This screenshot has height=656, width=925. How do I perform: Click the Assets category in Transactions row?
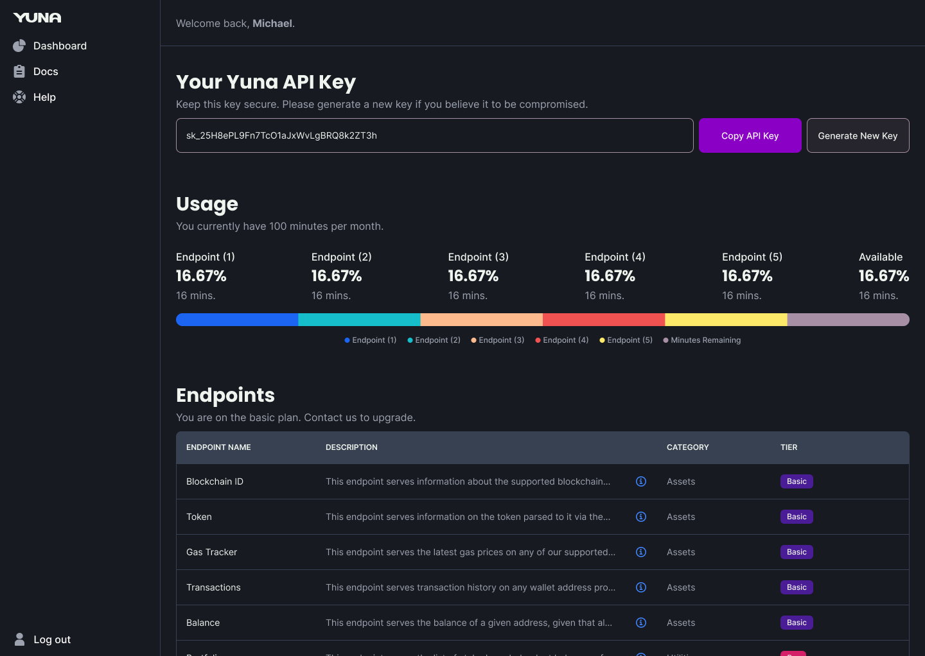pos(681,587)
